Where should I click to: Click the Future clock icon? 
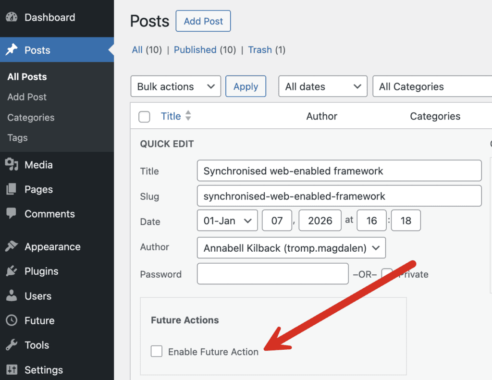[x=12, y=320]
